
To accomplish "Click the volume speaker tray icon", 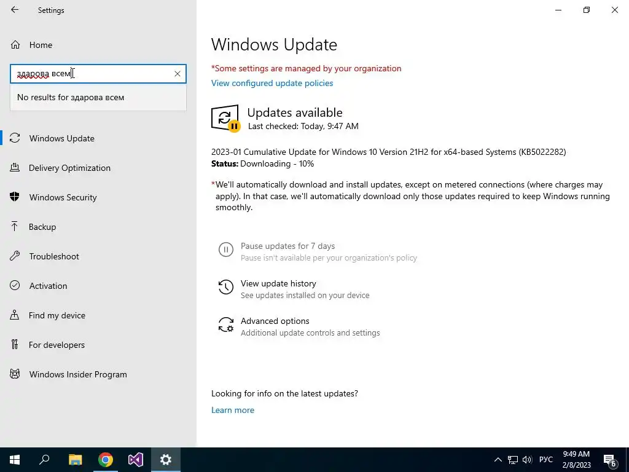I will point(527,460).
